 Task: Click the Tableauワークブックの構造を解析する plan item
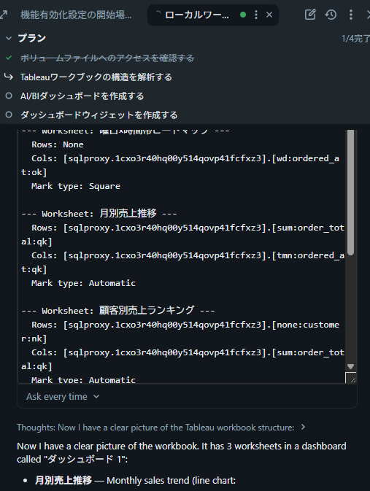click(x=96, y=77)
